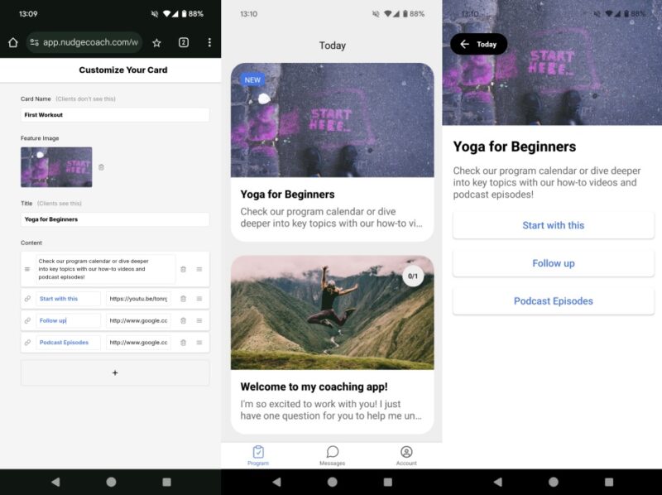Go back using the arrow beside 'Today'
The image size is (662, 495).
click(463, 45)
